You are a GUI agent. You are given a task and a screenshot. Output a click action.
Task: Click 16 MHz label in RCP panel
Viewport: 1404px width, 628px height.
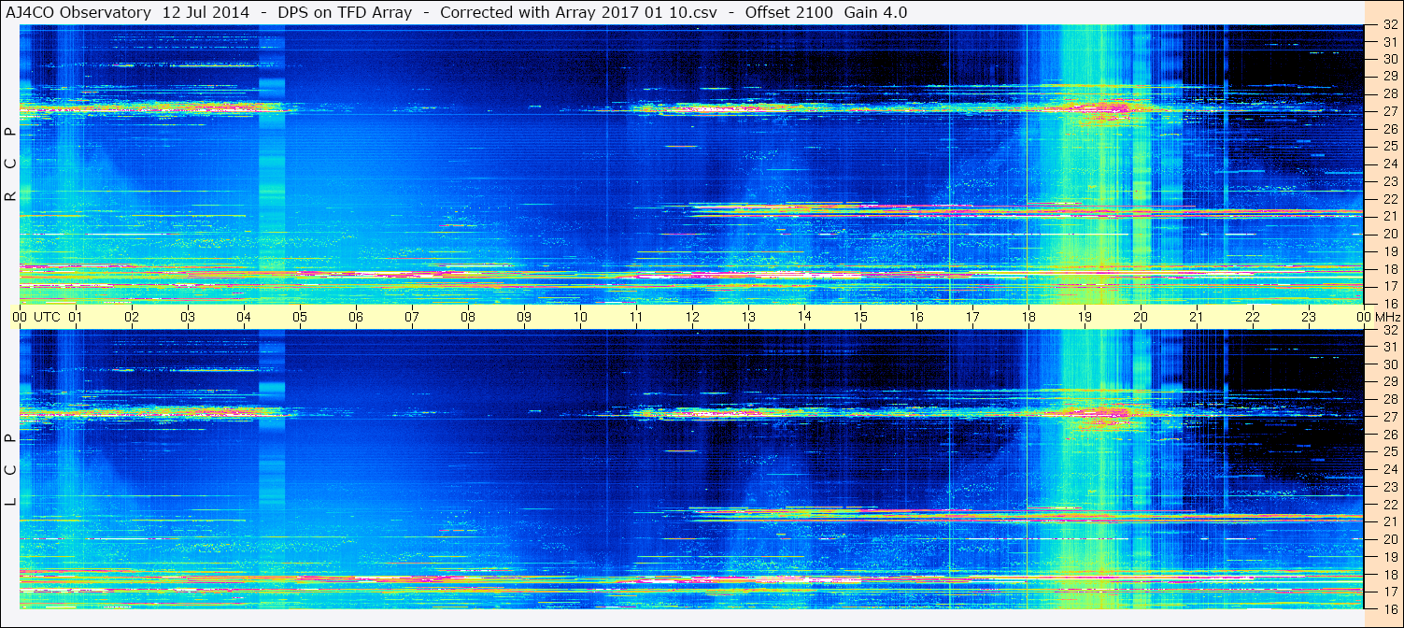click(1390, 304)
